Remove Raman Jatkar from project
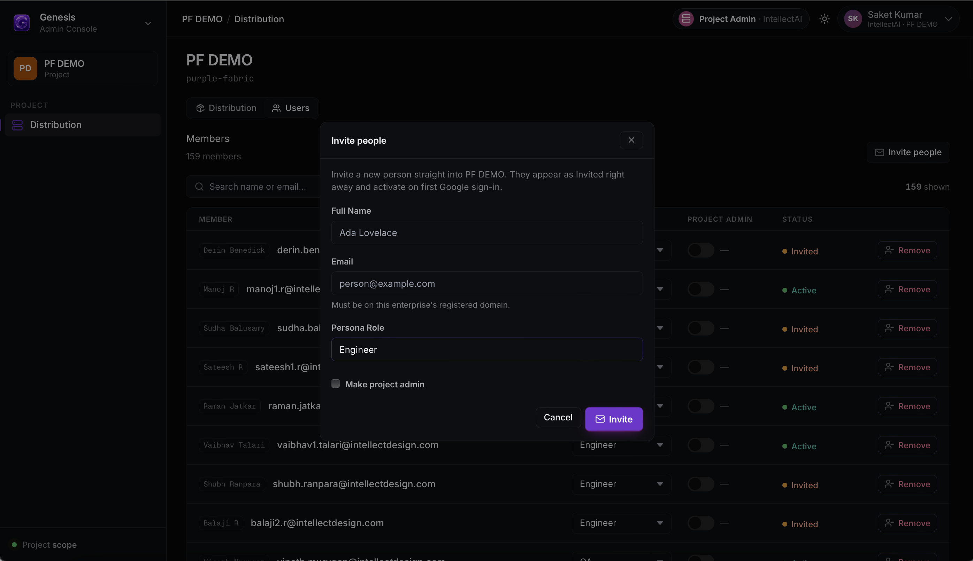 pyautogui.click(x=907, y=406)
